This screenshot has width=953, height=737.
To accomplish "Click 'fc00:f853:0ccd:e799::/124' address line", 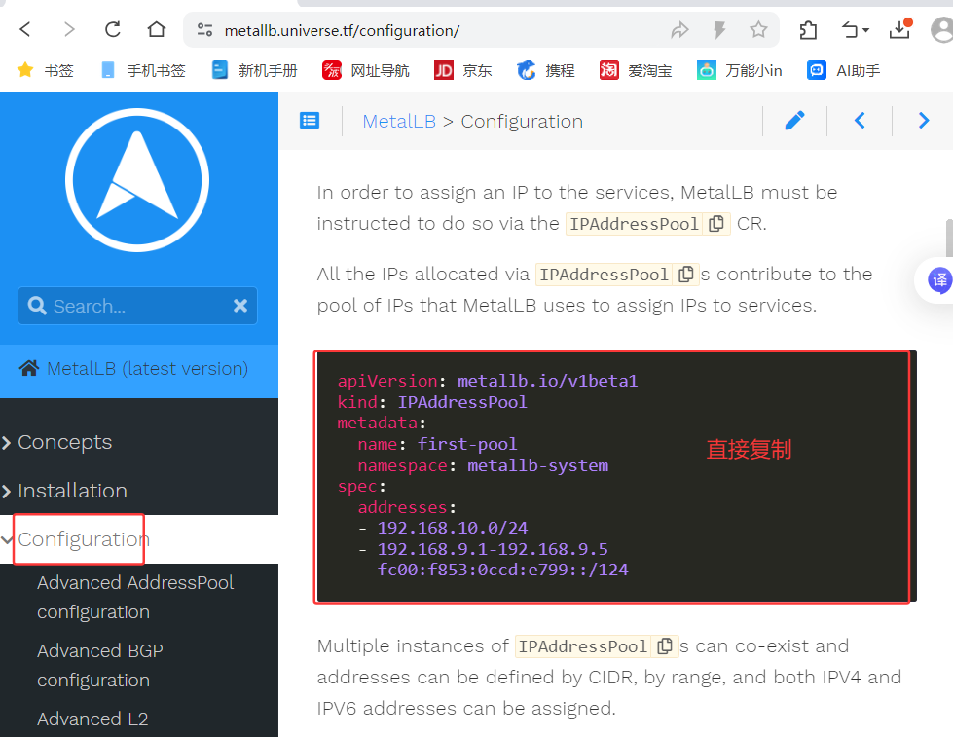I will 502,570.
